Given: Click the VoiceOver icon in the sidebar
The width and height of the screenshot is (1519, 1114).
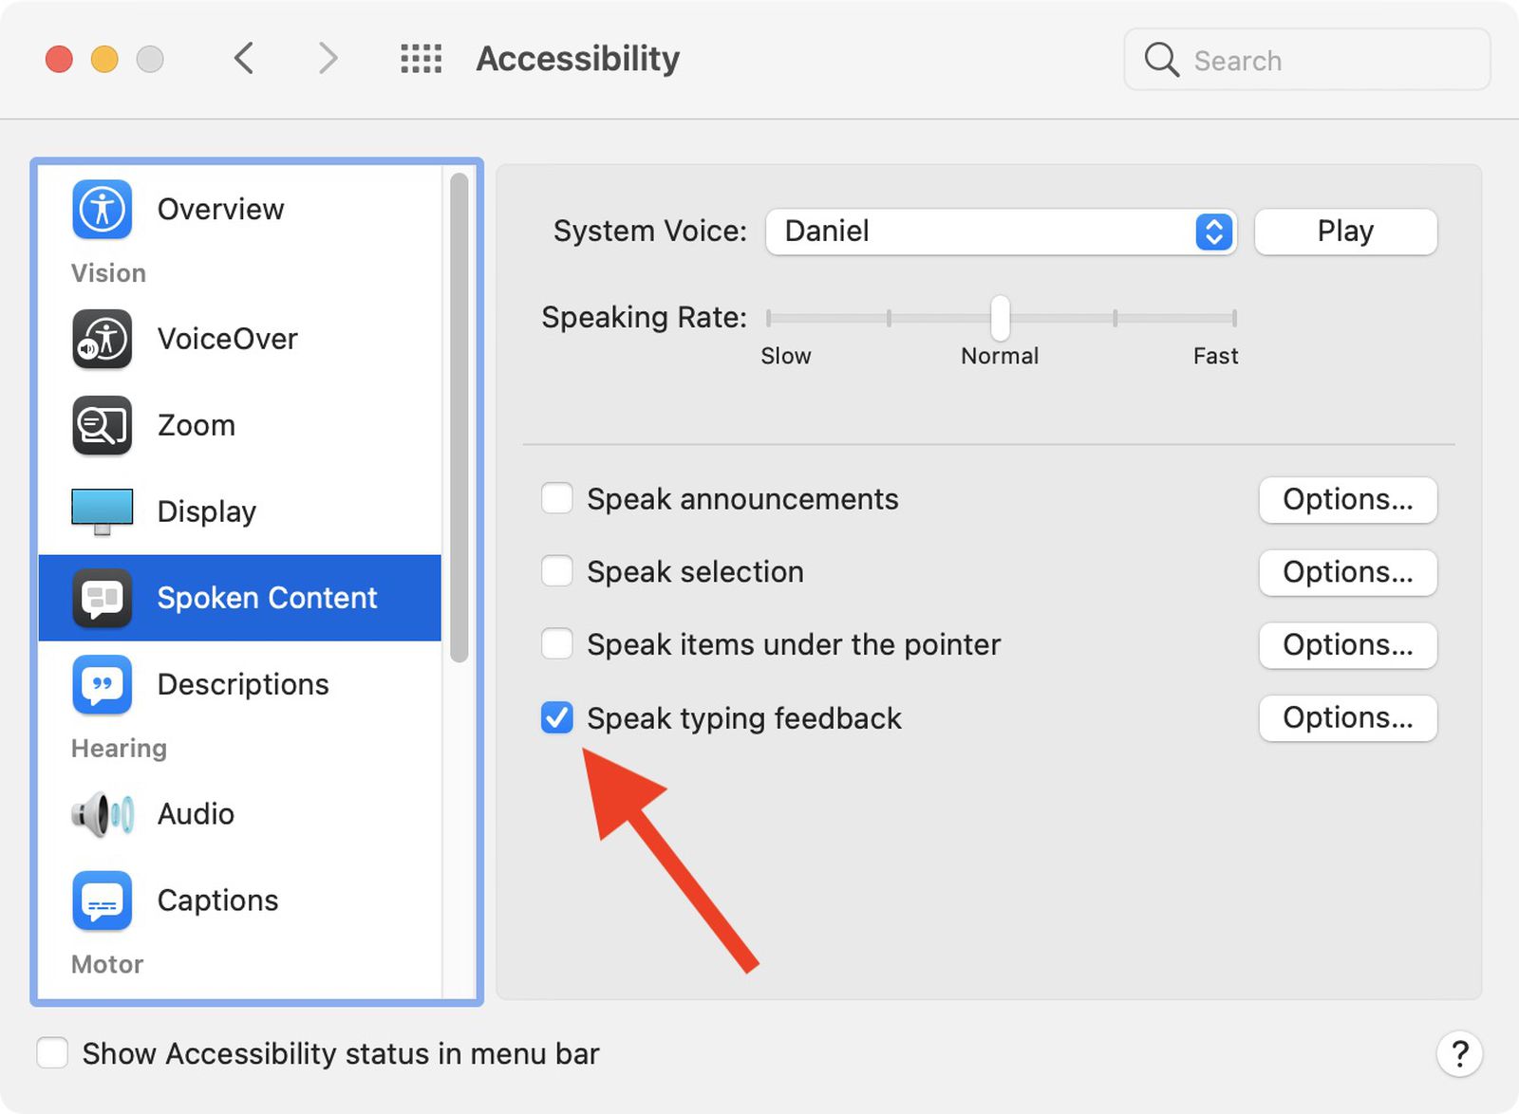Looking at the screenshot, I should coord(102,339).
